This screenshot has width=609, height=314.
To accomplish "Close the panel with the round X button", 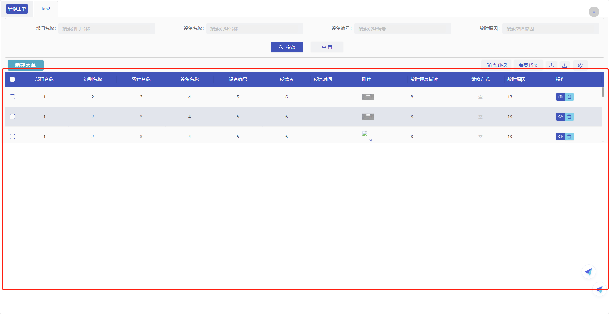I will click(594, 12).
